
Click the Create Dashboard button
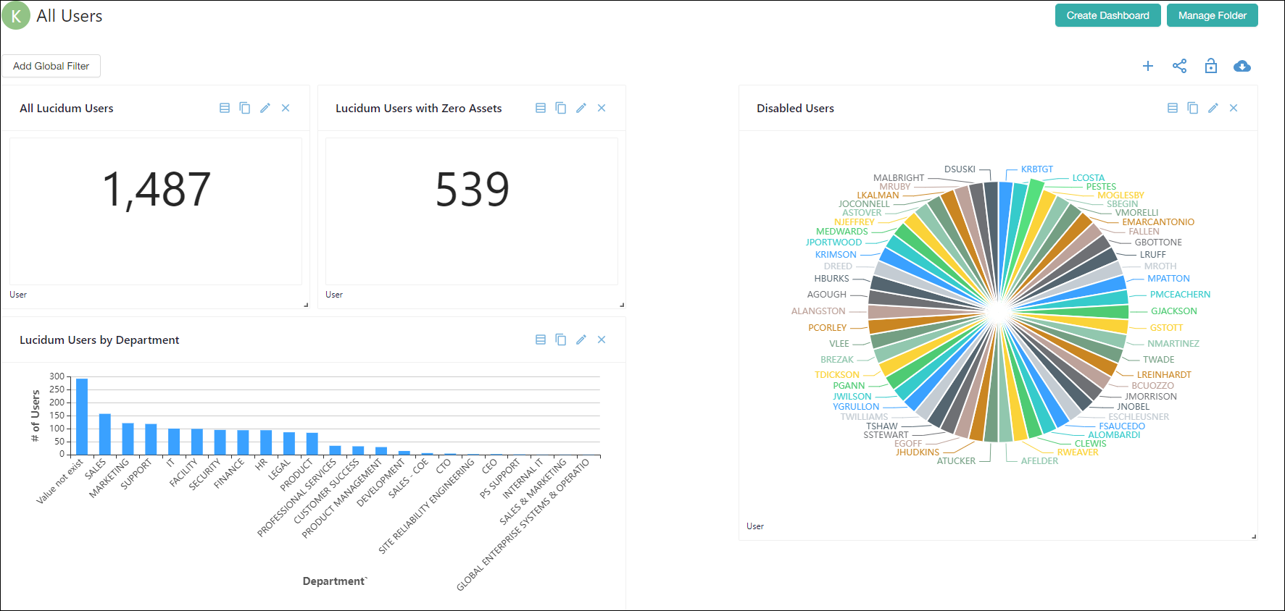1107,15
